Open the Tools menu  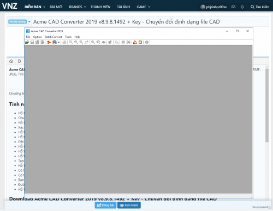[68, 37]
